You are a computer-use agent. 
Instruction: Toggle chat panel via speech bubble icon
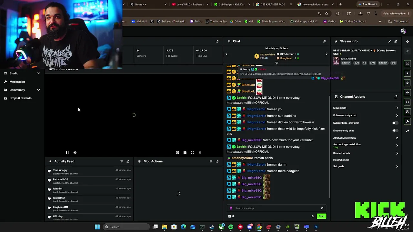pyautogui.click(x=408, y=92)
